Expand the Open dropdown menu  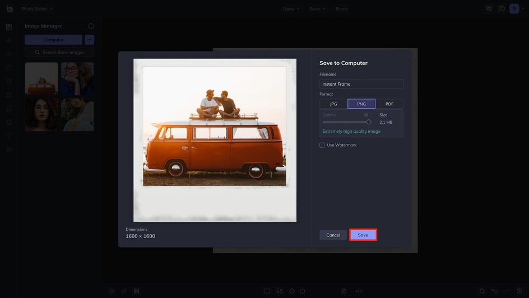click(291, 9)
